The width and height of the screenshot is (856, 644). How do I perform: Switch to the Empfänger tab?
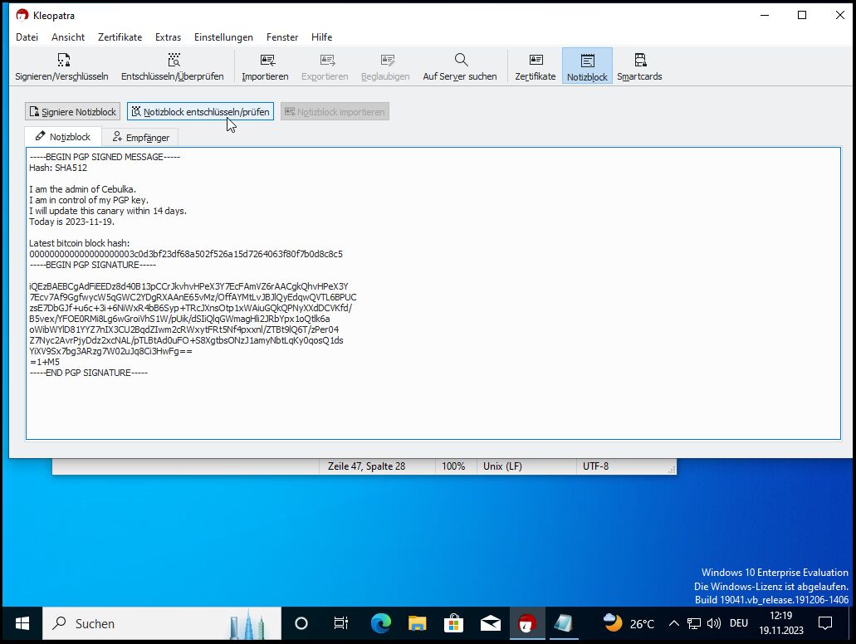pos(141,137)
